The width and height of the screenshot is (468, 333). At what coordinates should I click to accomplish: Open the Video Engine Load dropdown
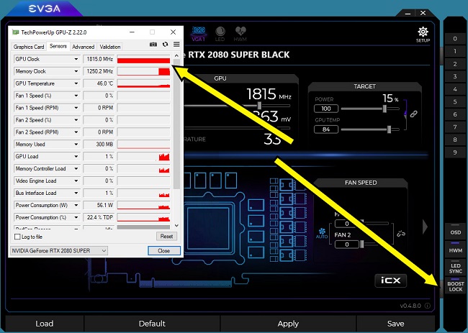tap(76, 181)
